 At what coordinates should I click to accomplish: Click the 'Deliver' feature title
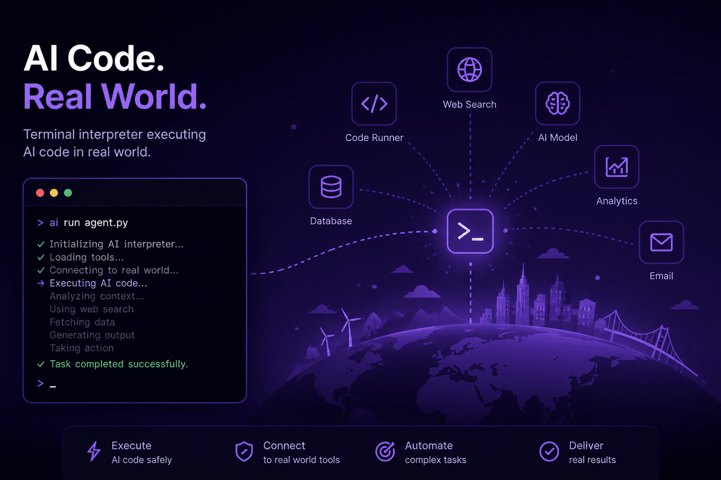click(586, 446)
